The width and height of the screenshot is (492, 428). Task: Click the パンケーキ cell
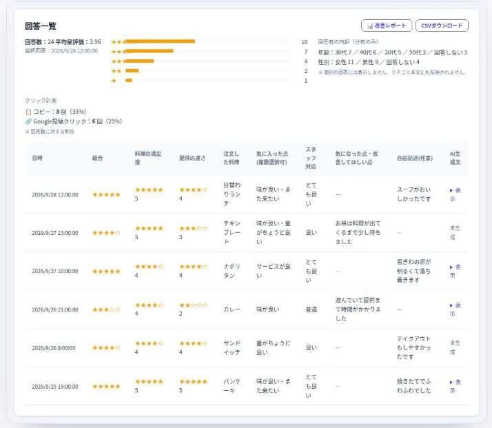[x=232, y=386]
